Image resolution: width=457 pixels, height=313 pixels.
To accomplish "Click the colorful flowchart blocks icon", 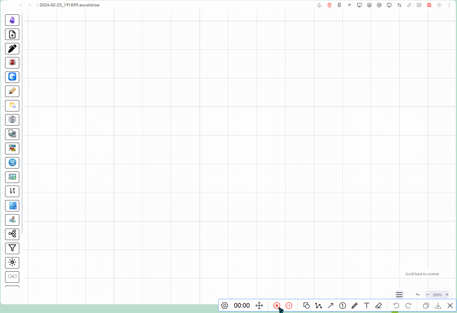I will pos(12,148).
